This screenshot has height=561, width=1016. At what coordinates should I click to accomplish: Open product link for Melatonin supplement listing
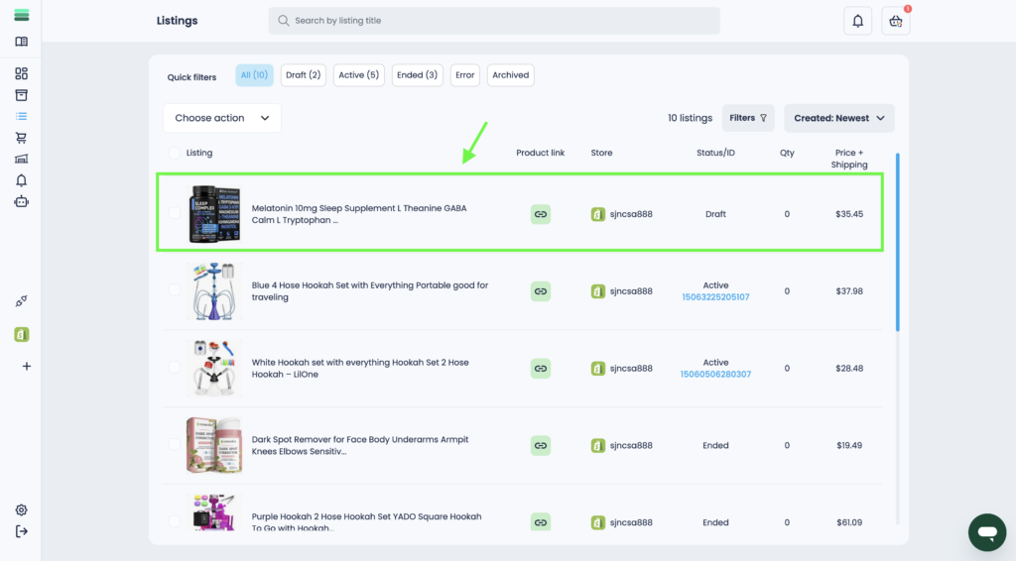coord(540,214)
